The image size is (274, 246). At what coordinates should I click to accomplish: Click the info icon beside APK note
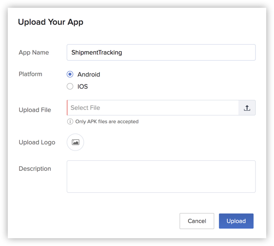click(x=70, y=121)
